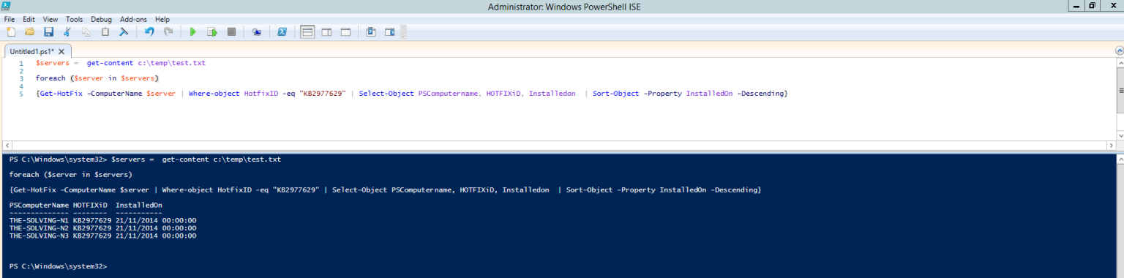The height and width of the screenshot is (278, 1124).
Task: Open a script with the folder icon
Action: tap(30, 31)
